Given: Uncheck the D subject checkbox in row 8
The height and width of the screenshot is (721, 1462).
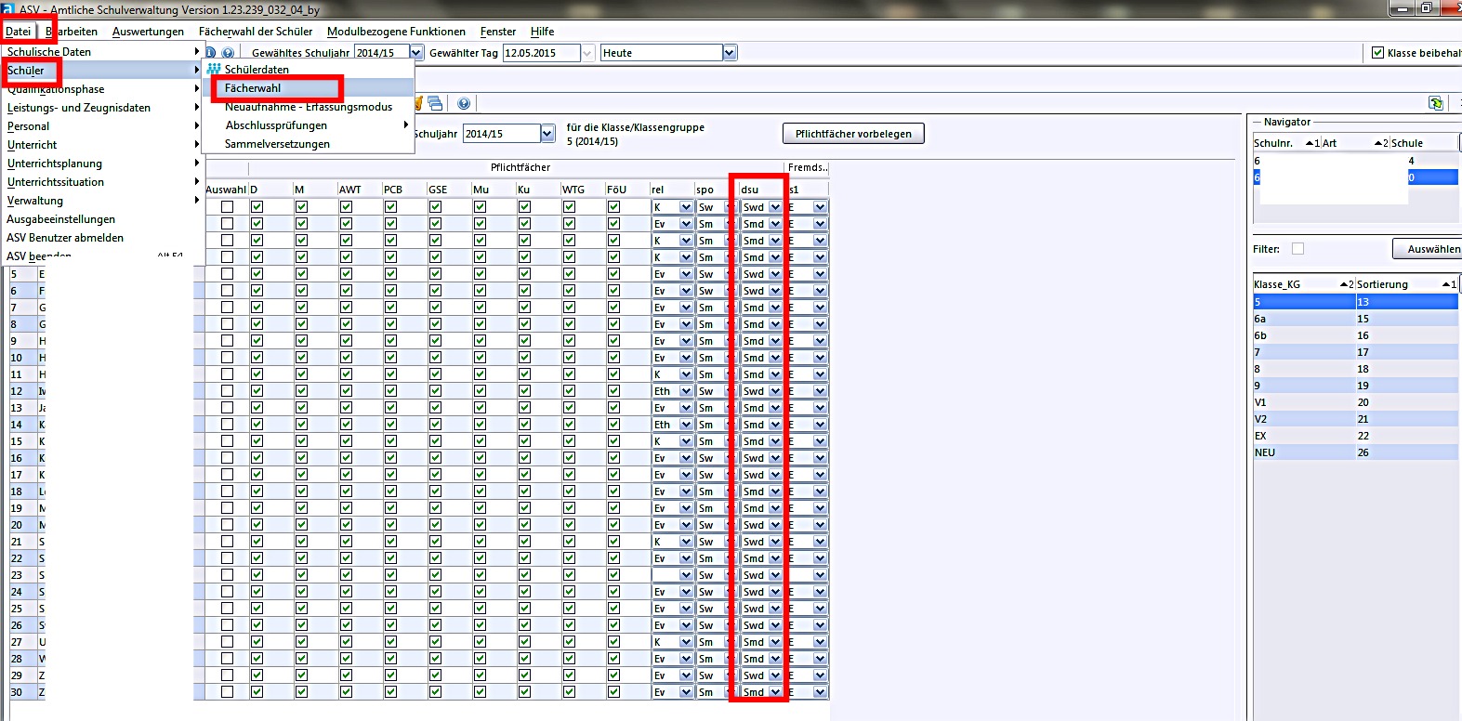Looking at the screenshot, I should [257, 324].
